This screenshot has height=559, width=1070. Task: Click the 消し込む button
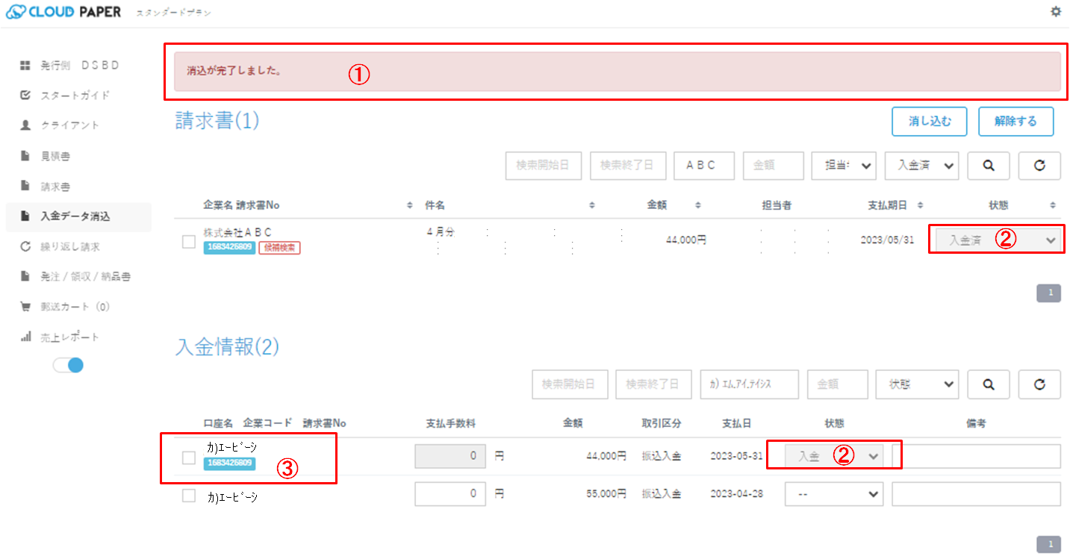click(x=930, y=122)
